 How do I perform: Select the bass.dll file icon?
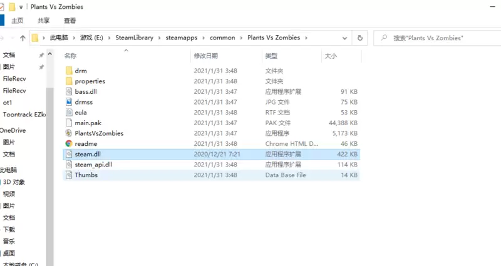[69, 91]
